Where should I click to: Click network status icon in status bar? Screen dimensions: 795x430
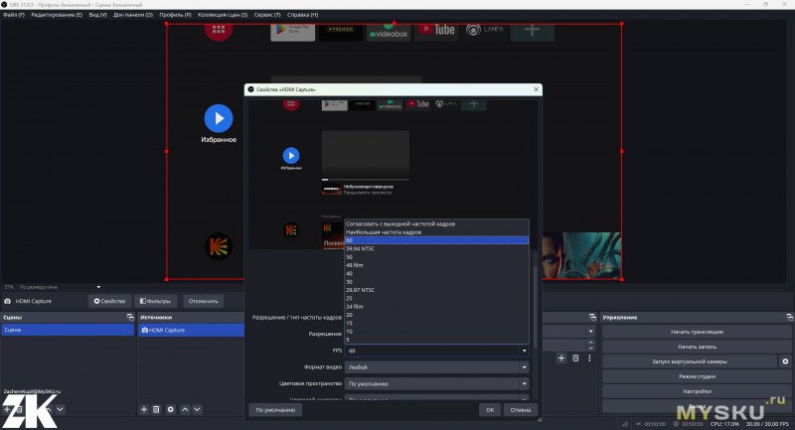click(625, 424)
